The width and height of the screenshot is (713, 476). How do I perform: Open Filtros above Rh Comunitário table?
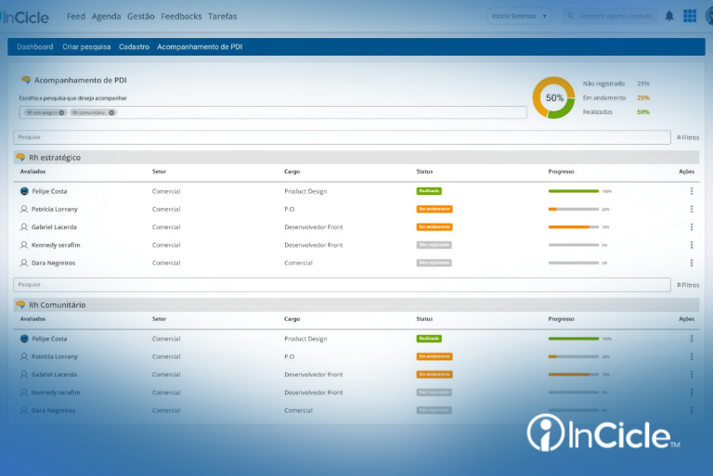(688, 285)
